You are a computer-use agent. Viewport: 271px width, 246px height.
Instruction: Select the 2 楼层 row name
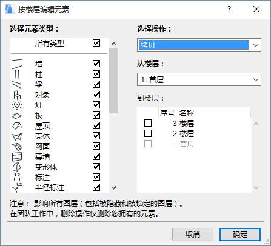click(187, 133)
